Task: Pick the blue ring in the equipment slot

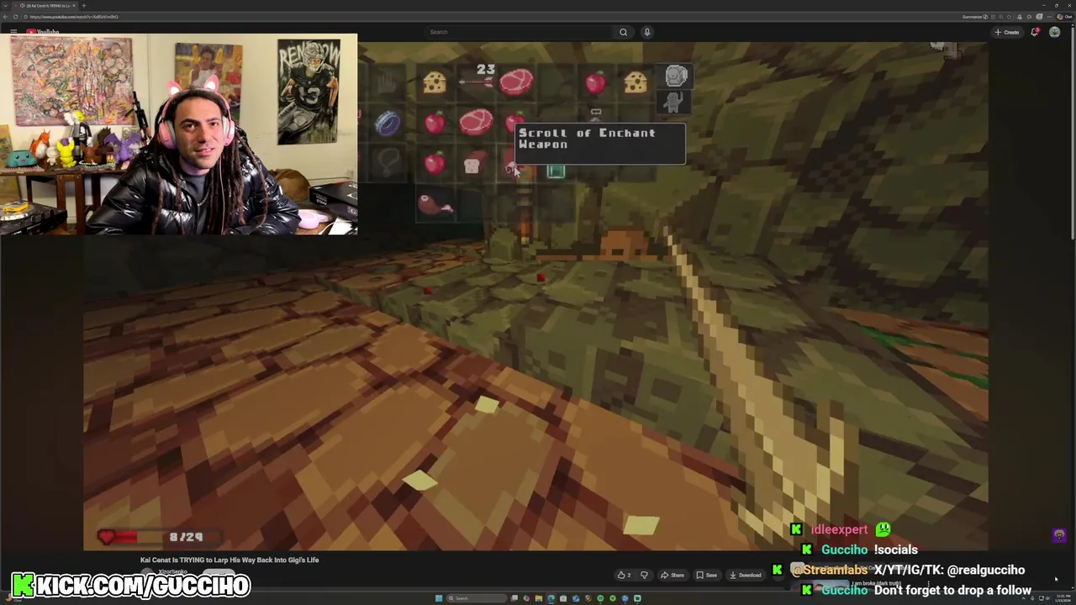Action: tap(387, 124)
